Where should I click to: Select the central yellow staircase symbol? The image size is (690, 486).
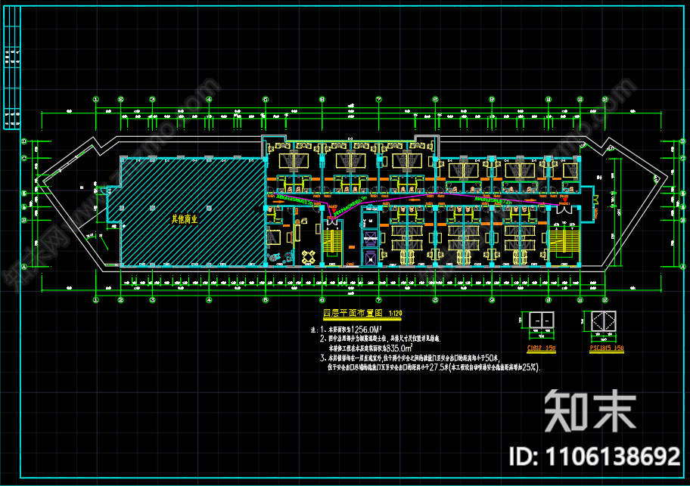click(x=332, y=240)
